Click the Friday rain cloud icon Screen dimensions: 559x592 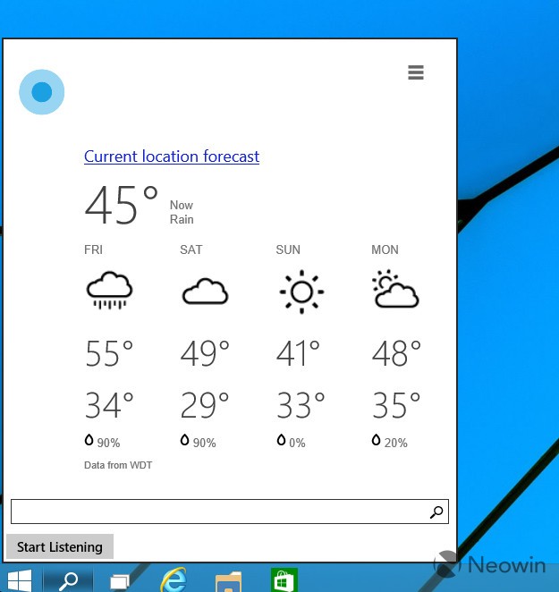[109, 292]
